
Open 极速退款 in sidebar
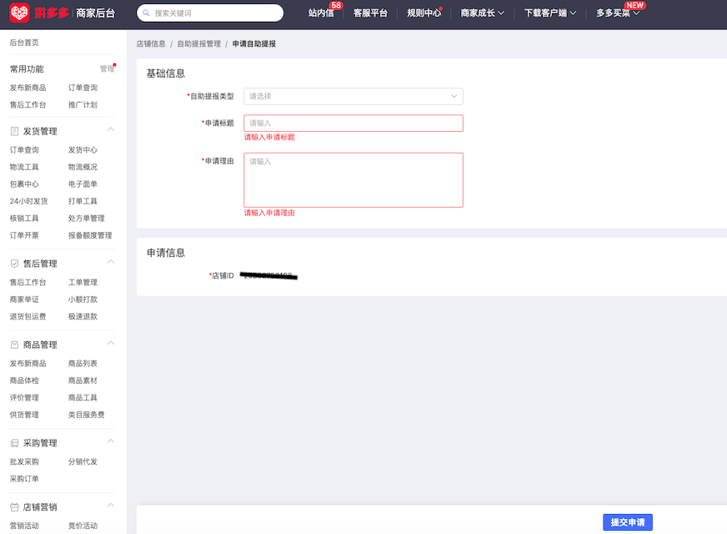(x=83, y=317)
